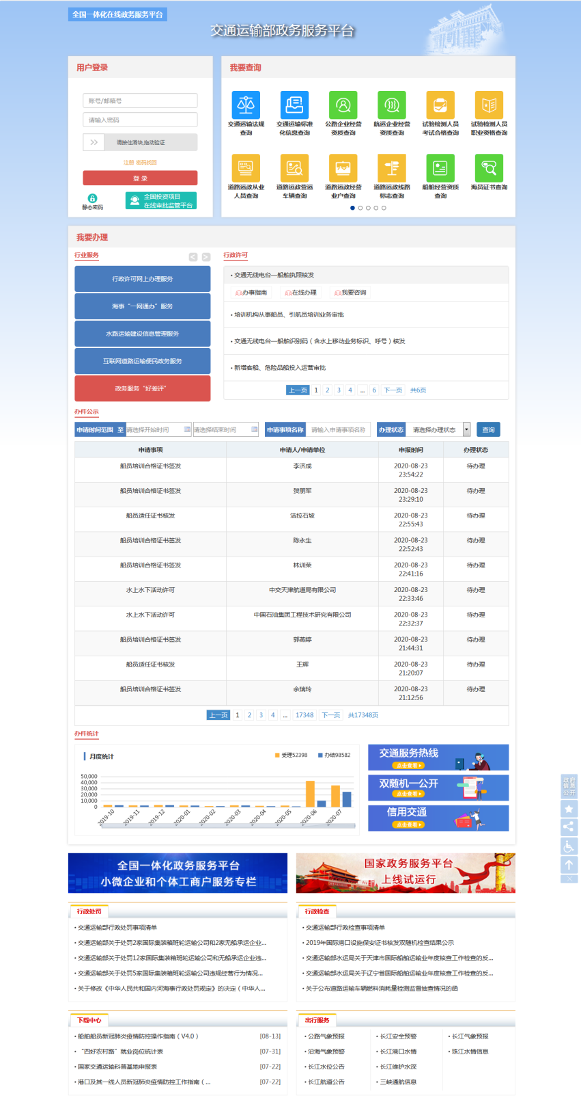Expand 新增客船、危险品船投入运营审批 item
Image resolution: width=581 pixels, height=1098 pixels.
[366, 368]
